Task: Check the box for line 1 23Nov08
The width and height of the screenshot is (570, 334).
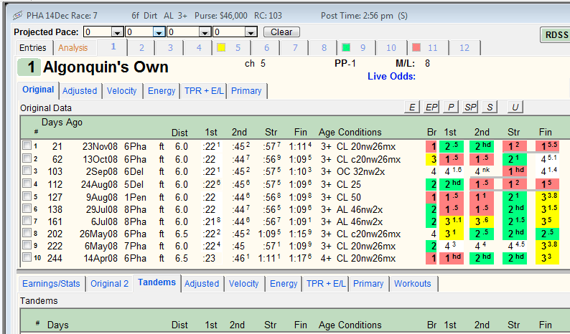Action: click(27, 145)
